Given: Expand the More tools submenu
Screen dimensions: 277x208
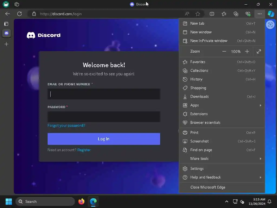Looking at the screenshot, I should (x=222, y=158).
